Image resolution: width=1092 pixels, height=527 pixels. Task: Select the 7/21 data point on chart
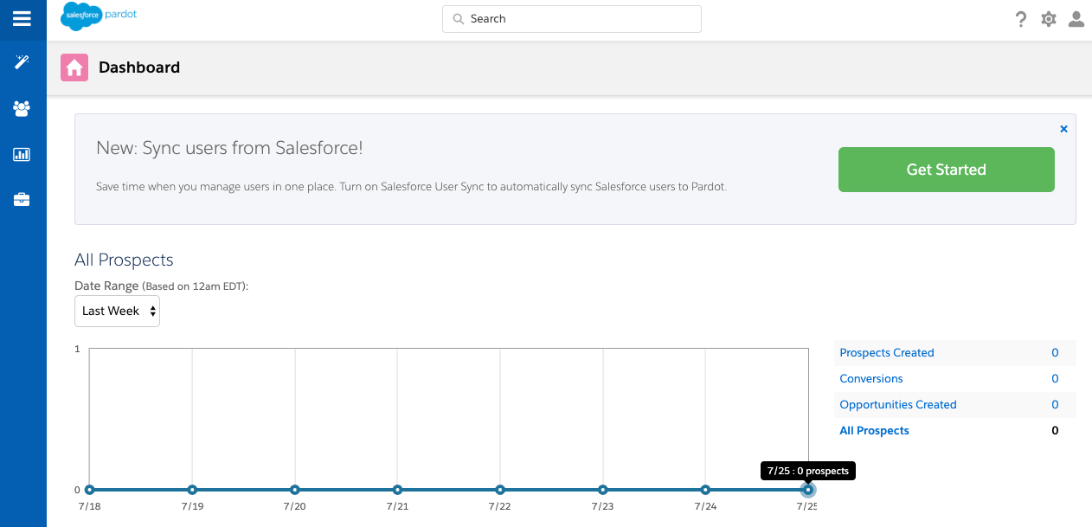click(x=397, y=490)
